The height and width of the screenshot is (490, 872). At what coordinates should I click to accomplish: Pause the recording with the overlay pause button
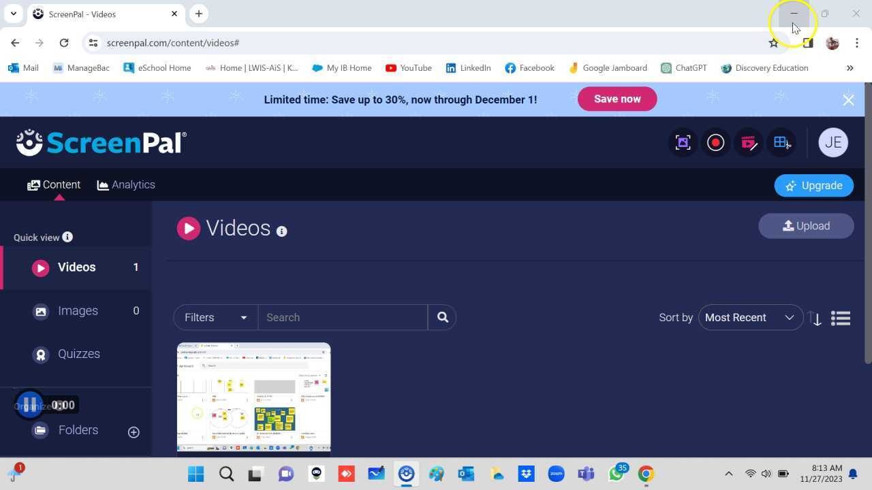29,406
